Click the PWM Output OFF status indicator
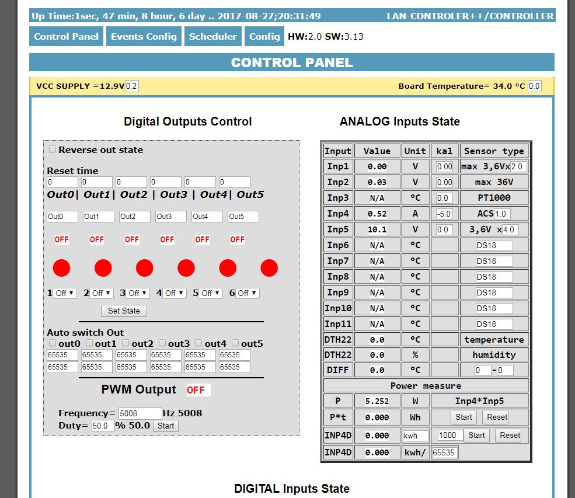The width and height of the screenshot is (575, 498). (x=196, y=390)
